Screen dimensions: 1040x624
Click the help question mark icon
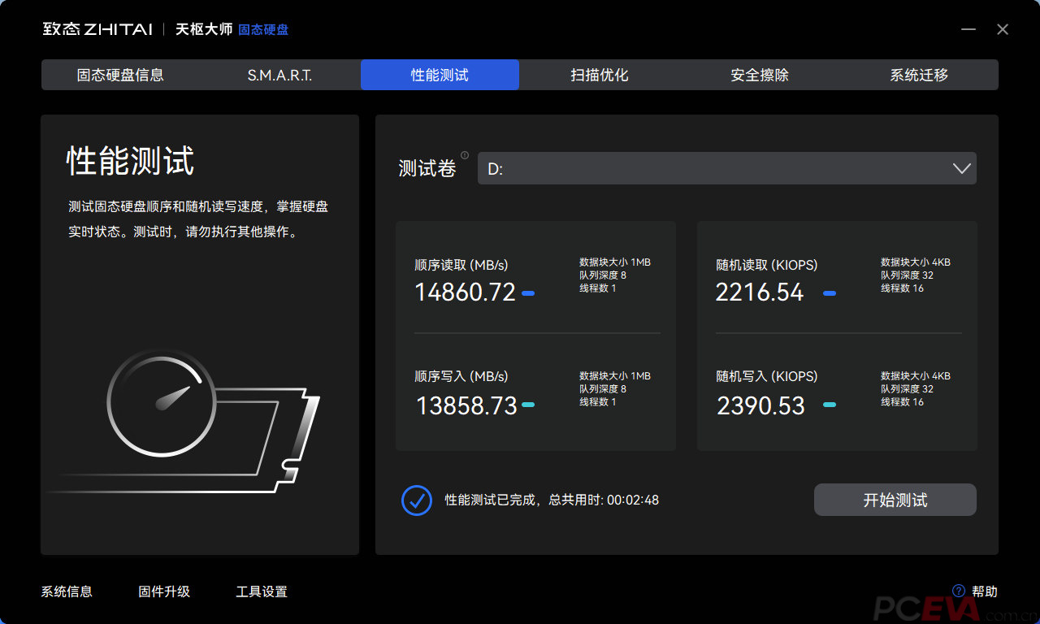[x=959, y=591]
